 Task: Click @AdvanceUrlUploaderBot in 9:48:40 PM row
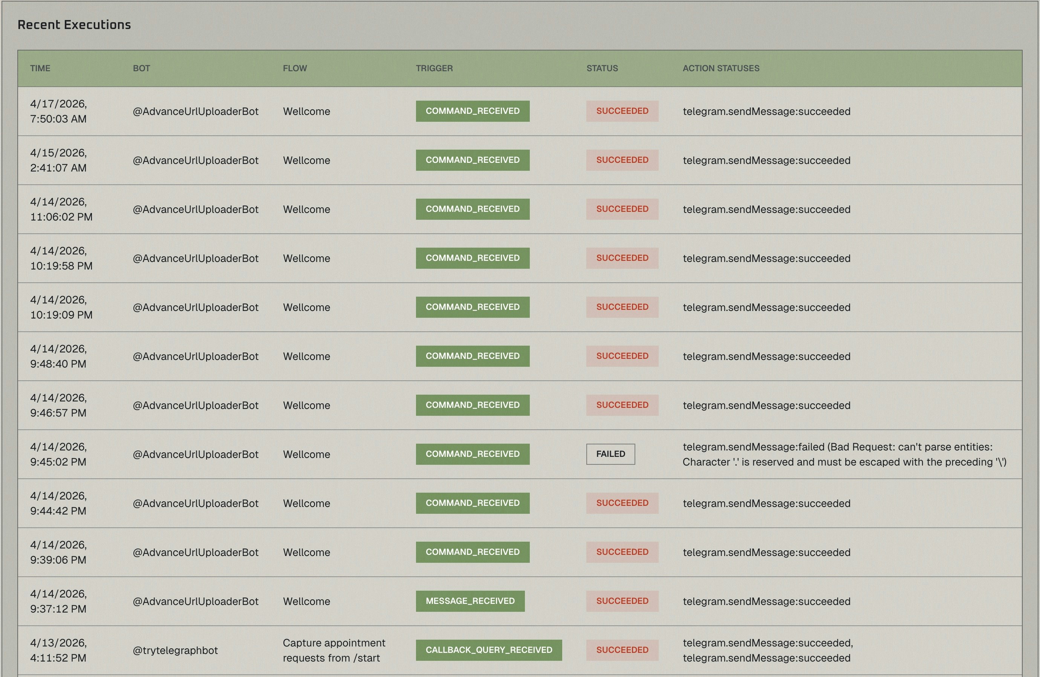(195, 357)
